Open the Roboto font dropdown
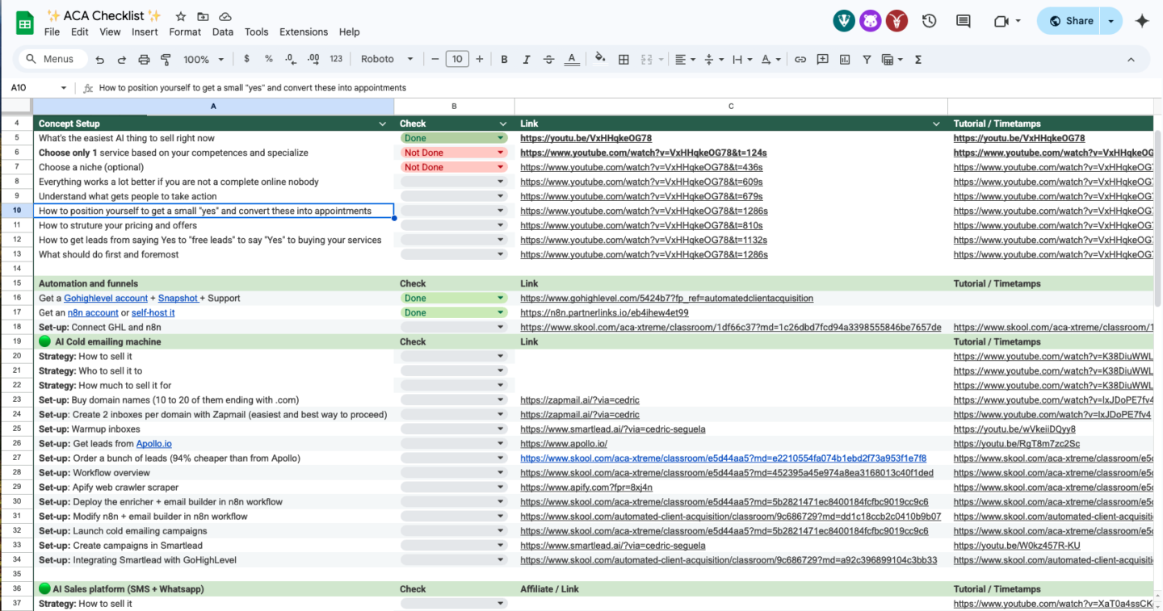Viewport: 1163px width, 611px height. [x=387, y=59]
